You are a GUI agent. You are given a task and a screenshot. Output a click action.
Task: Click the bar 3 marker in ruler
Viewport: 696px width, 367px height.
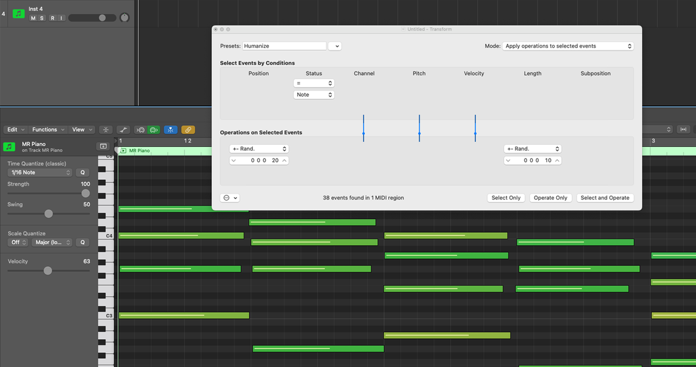(x=653, y=141)
